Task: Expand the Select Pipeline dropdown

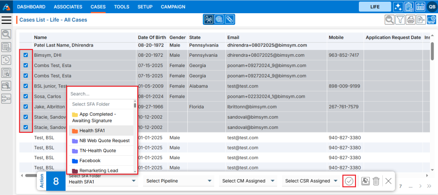Action: pyautogui.click(x=179, y=181)
